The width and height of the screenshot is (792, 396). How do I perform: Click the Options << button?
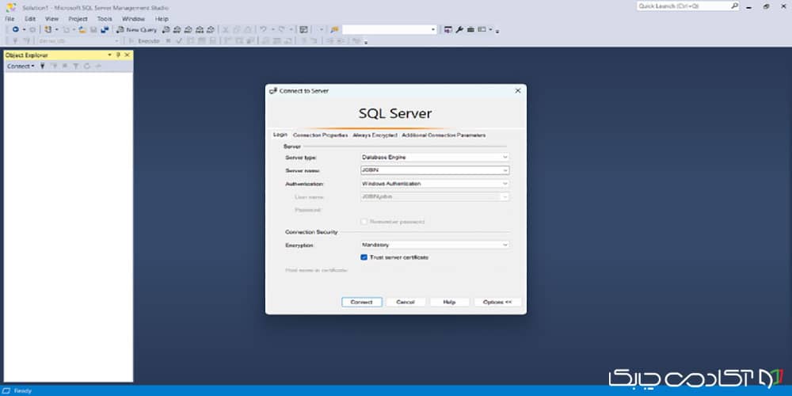[x=497, y=302]
